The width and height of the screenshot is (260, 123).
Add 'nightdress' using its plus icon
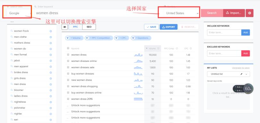pyautogui.click(x=51, y=102)
